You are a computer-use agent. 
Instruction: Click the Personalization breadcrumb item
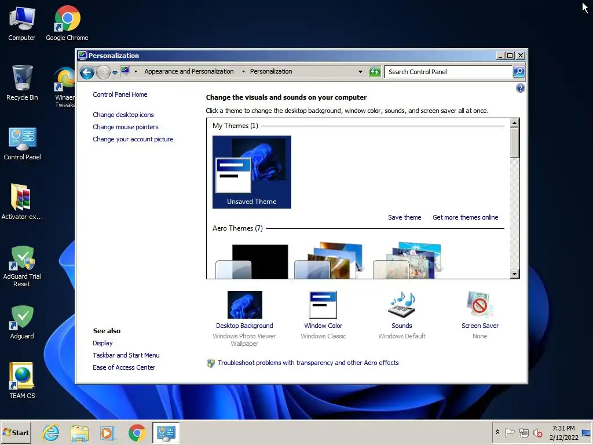point(271,71)
